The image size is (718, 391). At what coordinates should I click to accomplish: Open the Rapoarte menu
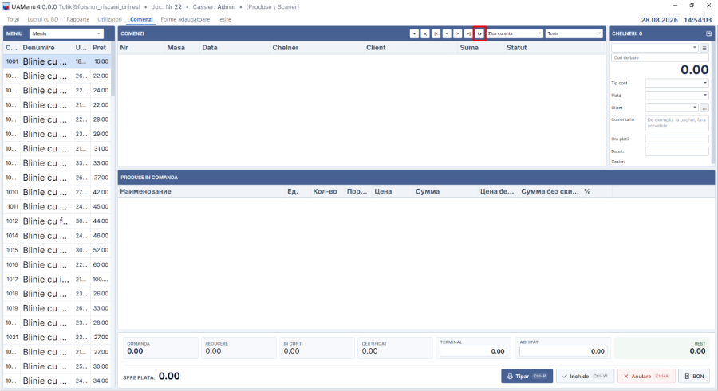point(78,19)
